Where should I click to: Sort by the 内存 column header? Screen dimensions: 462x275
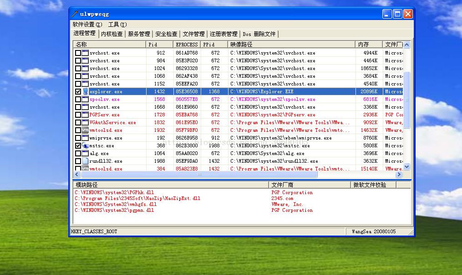tap(369, 45)
